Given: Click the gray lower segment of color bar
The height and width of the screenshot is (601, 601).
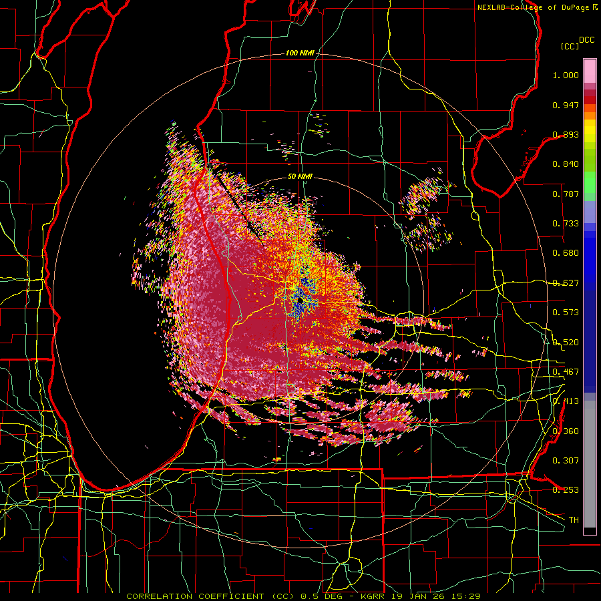Looking at the screenshot, I should coord(590,464).
